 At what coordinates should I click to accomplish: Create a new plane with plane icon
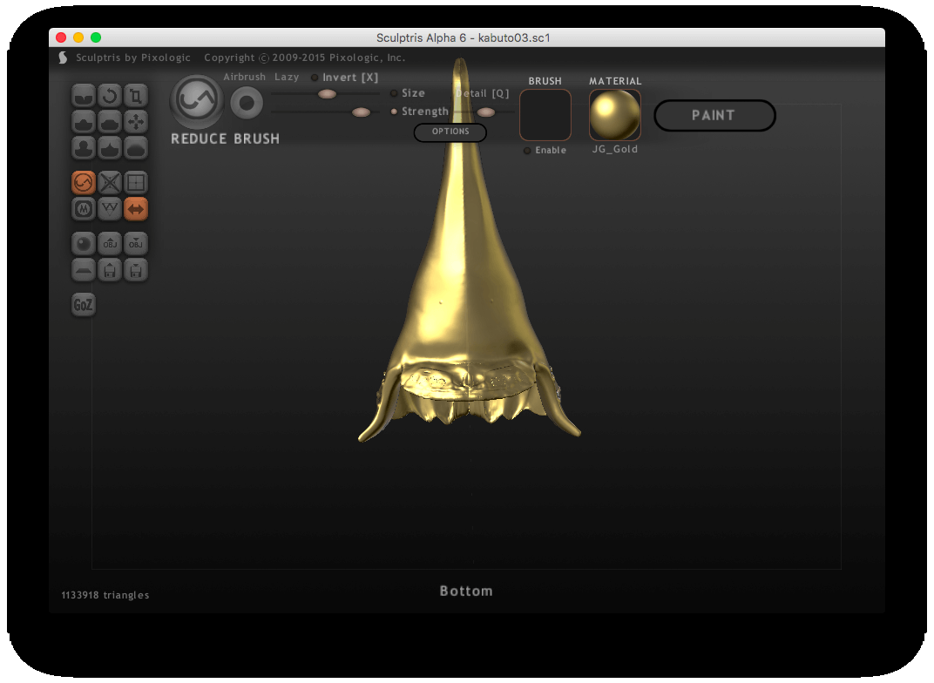pyautogui.click(x=84, y=270)
